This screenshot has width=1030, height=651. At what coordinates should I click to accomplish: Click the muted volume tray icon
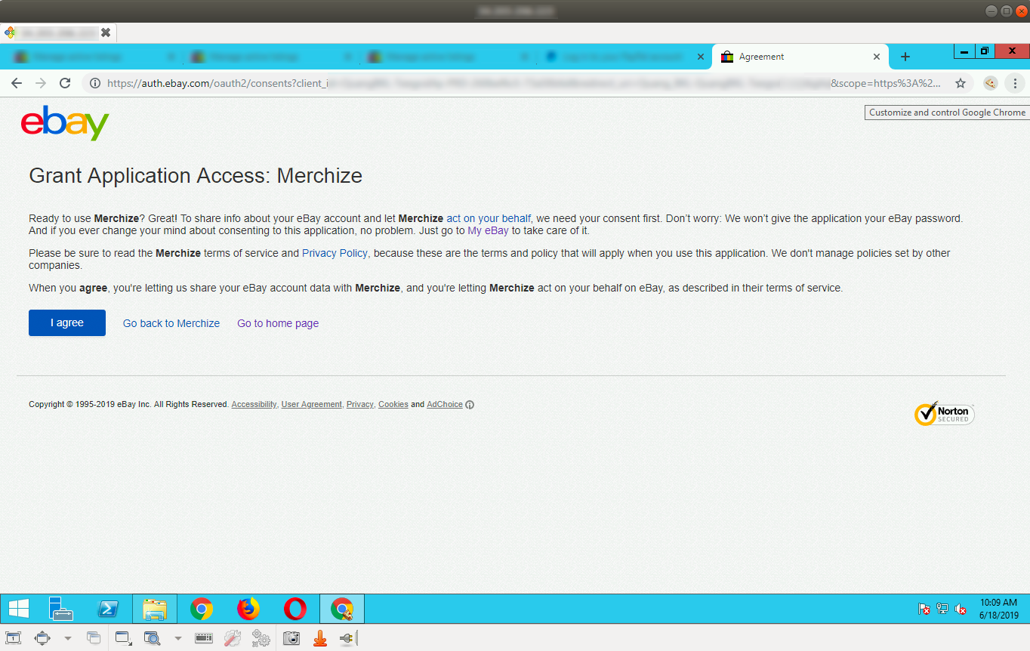point(961,609)
